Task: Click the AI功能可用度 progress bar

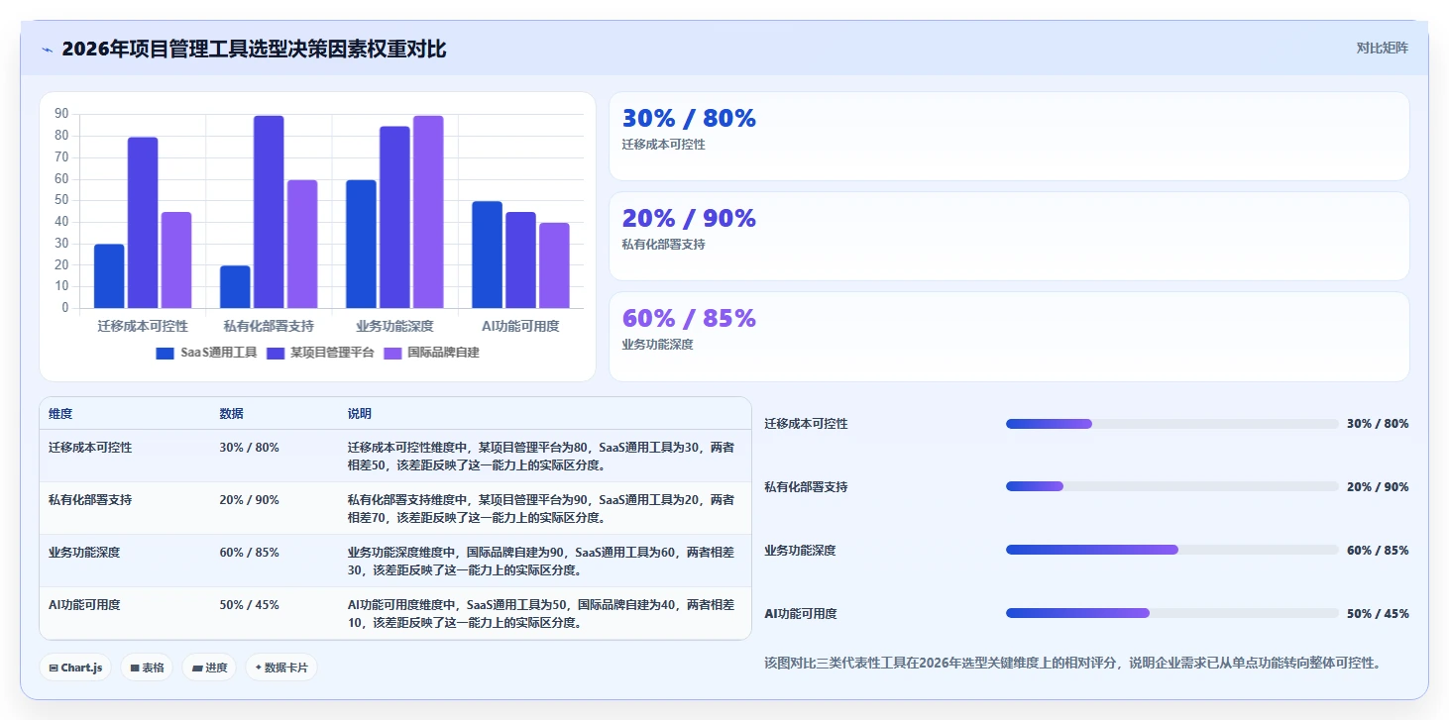Action: pyautogui.click(x=1172, y=613)
